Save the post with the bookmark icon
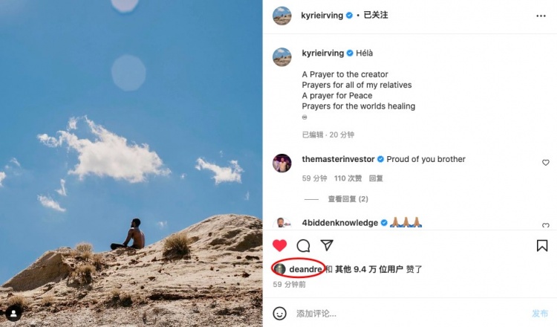The width and height of the screenshot is (557, 327). 542,245
